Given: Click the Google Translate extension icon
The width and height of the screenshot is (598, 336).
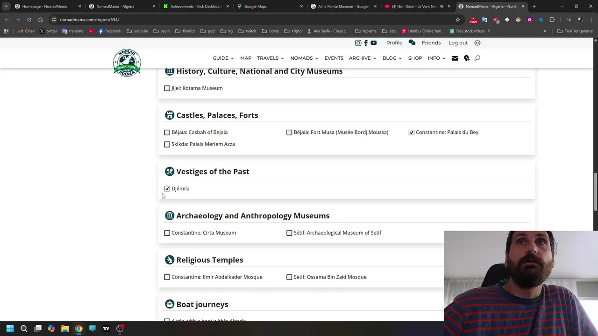Looking at the screenshot, I should click(484, 20).
